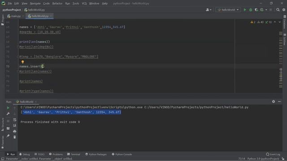The image size is (287, 161).
Task: Click the helloWorld.py path link in console output
Action: click(x=196, y=107)
